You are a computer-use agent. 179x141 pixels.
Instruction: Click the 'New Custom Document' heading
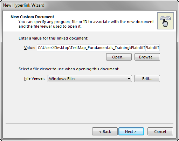(32, 17)
